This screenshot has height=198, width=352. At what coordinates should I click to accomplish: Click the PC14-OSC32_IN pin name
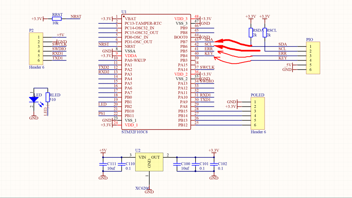[x=139, y=28]
